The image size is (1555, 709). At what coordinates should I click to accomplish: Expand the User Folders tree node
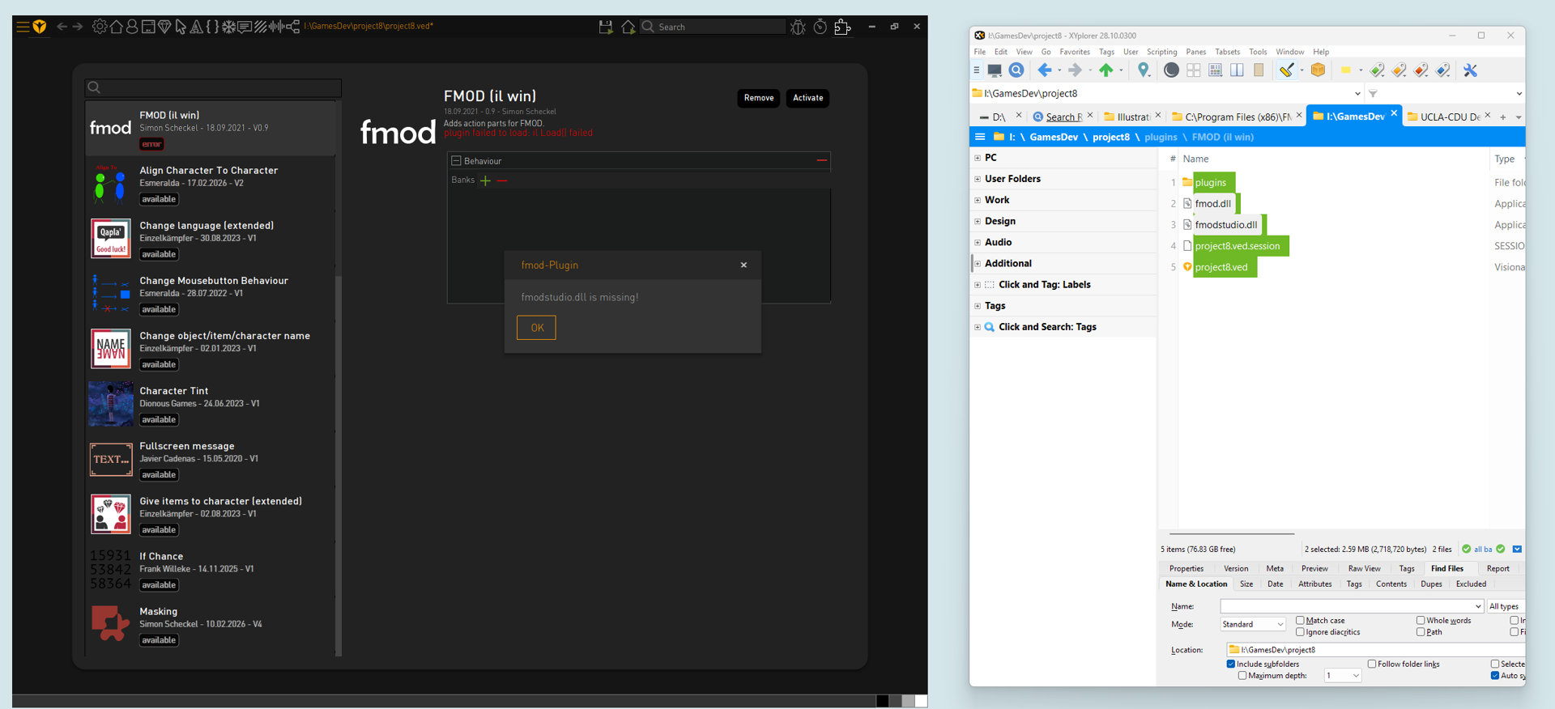(978, 179)
